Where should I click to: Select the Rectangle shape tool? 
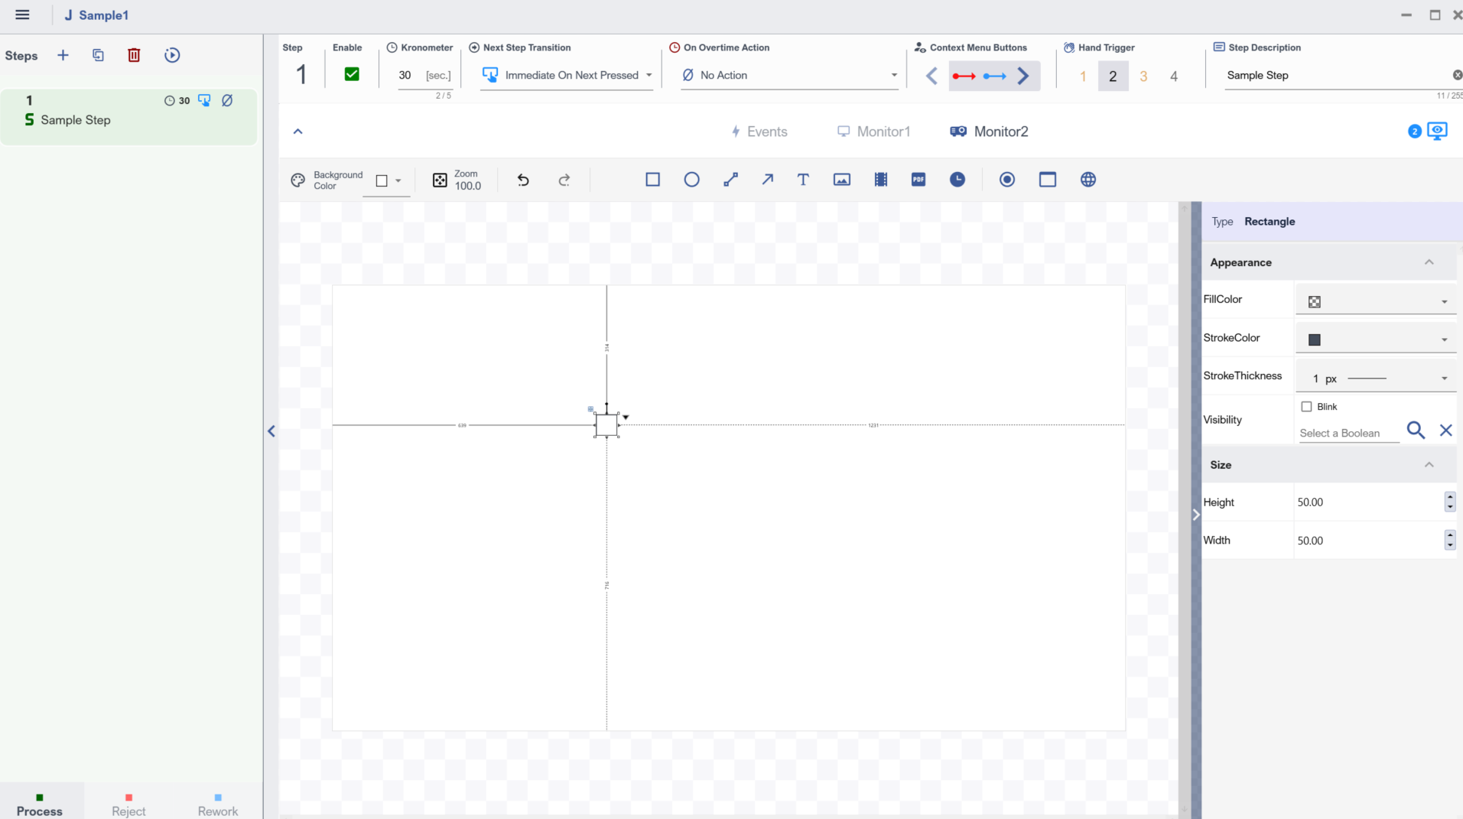pos(652,180)
